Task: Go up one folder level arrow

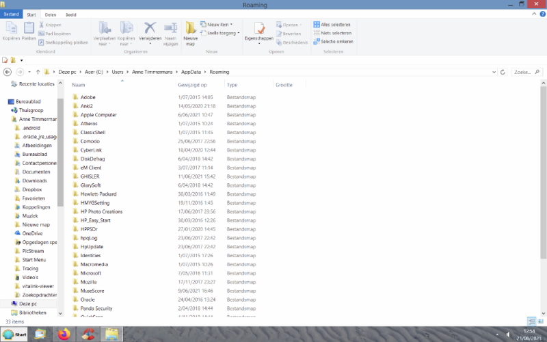Action: point(38,72)
